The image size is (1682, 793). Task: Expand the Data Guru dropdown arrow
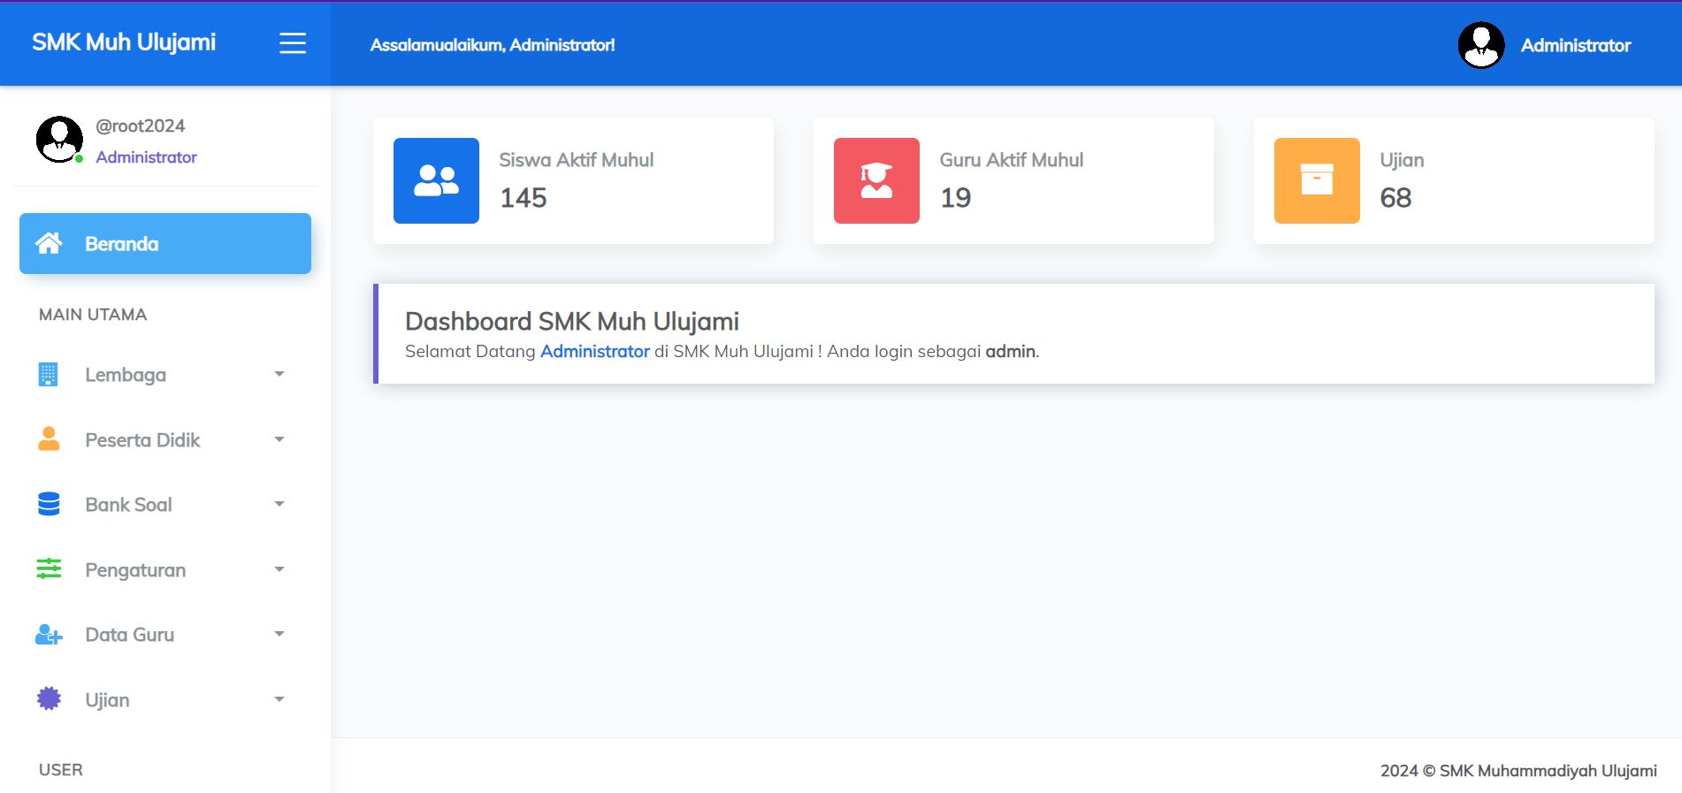[x=279, y=634]
